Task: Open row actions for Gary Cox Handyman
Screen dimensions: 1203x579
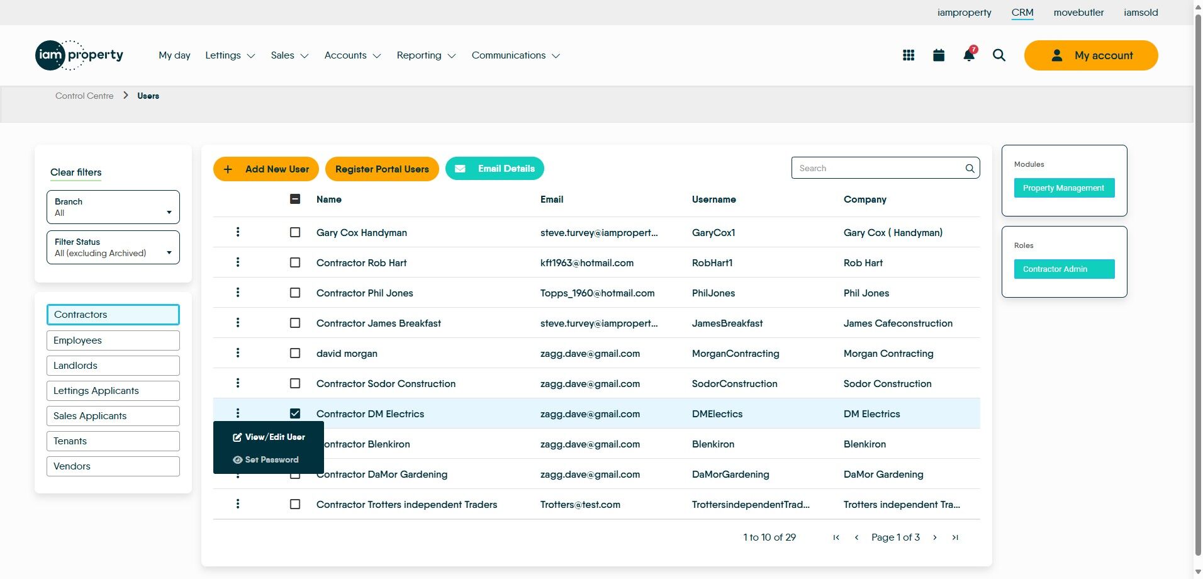Action: click(x=238, y=232)
